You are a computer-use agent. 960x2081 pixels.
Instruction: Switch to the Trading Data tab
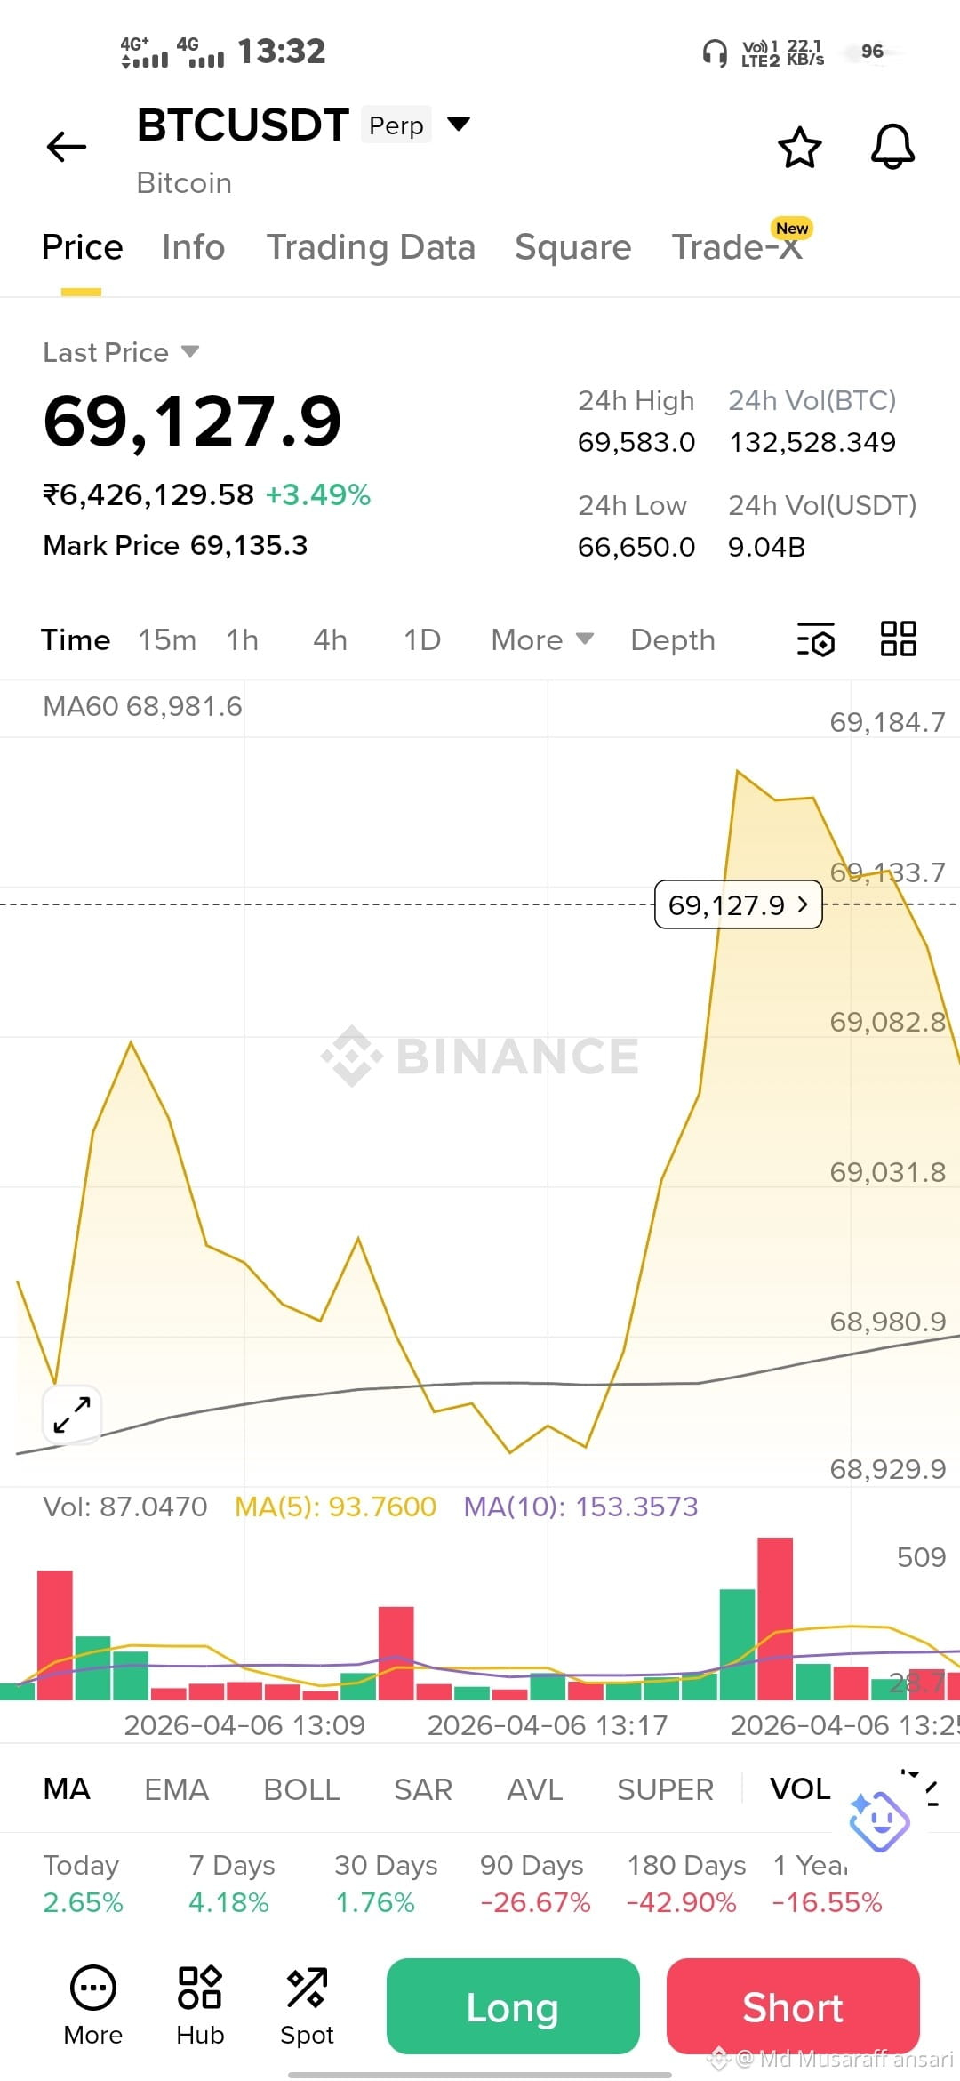click(371, 247)
